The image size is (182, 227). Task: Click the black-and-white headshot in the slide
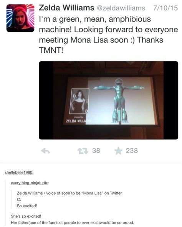click(79, 101)
